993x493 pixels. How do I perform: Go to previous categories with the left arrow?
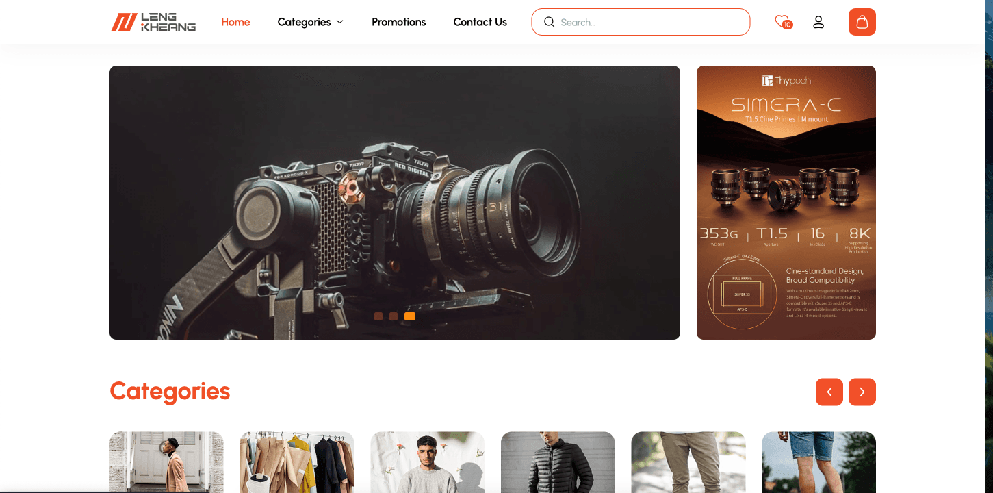pyautogui.click(x=829, y=392)
